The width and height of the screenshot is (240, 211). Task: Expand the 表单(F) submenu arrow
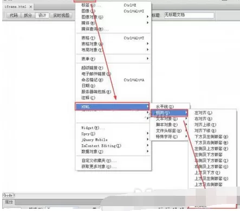pyautogui.click(x=147, y=59)
